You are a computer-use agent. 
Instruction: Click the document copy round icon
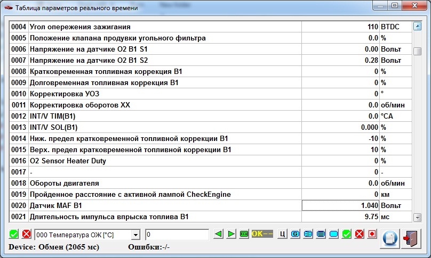390,238
